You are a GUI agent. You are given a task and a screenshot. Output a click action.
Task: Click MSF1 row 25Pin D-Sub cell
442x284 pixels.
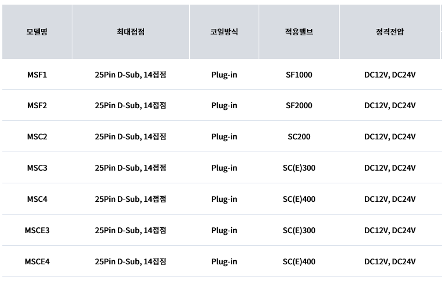point(131,75)
